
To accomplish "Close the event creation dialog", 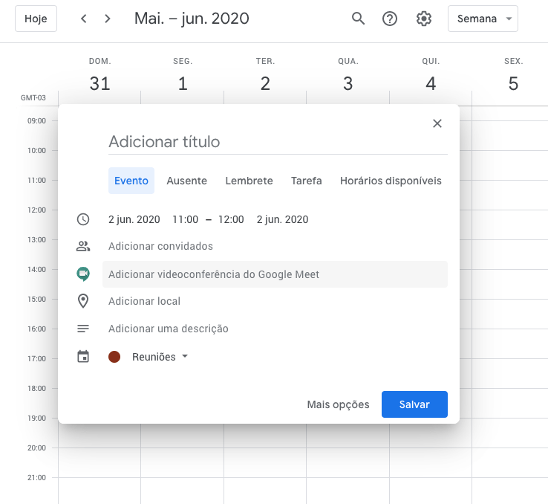I will tap(437, 123).
